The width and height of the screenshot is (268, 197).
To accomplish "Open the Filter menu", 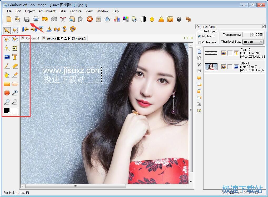I will point(63,11).
